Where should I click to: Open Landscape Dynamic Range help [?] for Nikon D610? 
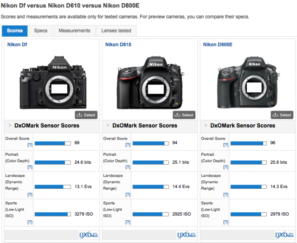click(x=128, y=195)
